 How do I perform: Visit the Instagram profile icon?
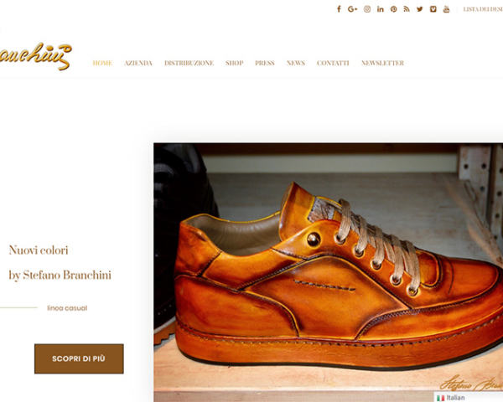coord(367,9)
